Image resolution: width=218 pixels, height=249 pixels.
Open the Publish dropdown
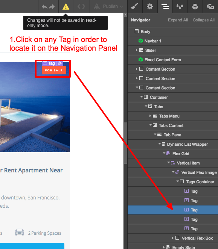(108, 6)
